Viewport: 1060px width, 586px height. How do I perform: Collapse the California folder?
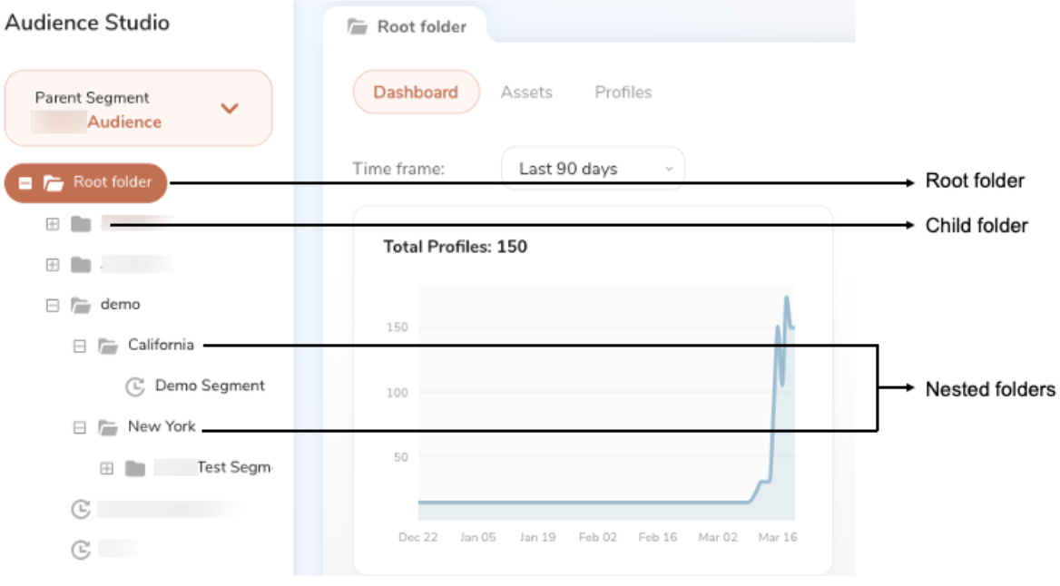click(80, 346)
